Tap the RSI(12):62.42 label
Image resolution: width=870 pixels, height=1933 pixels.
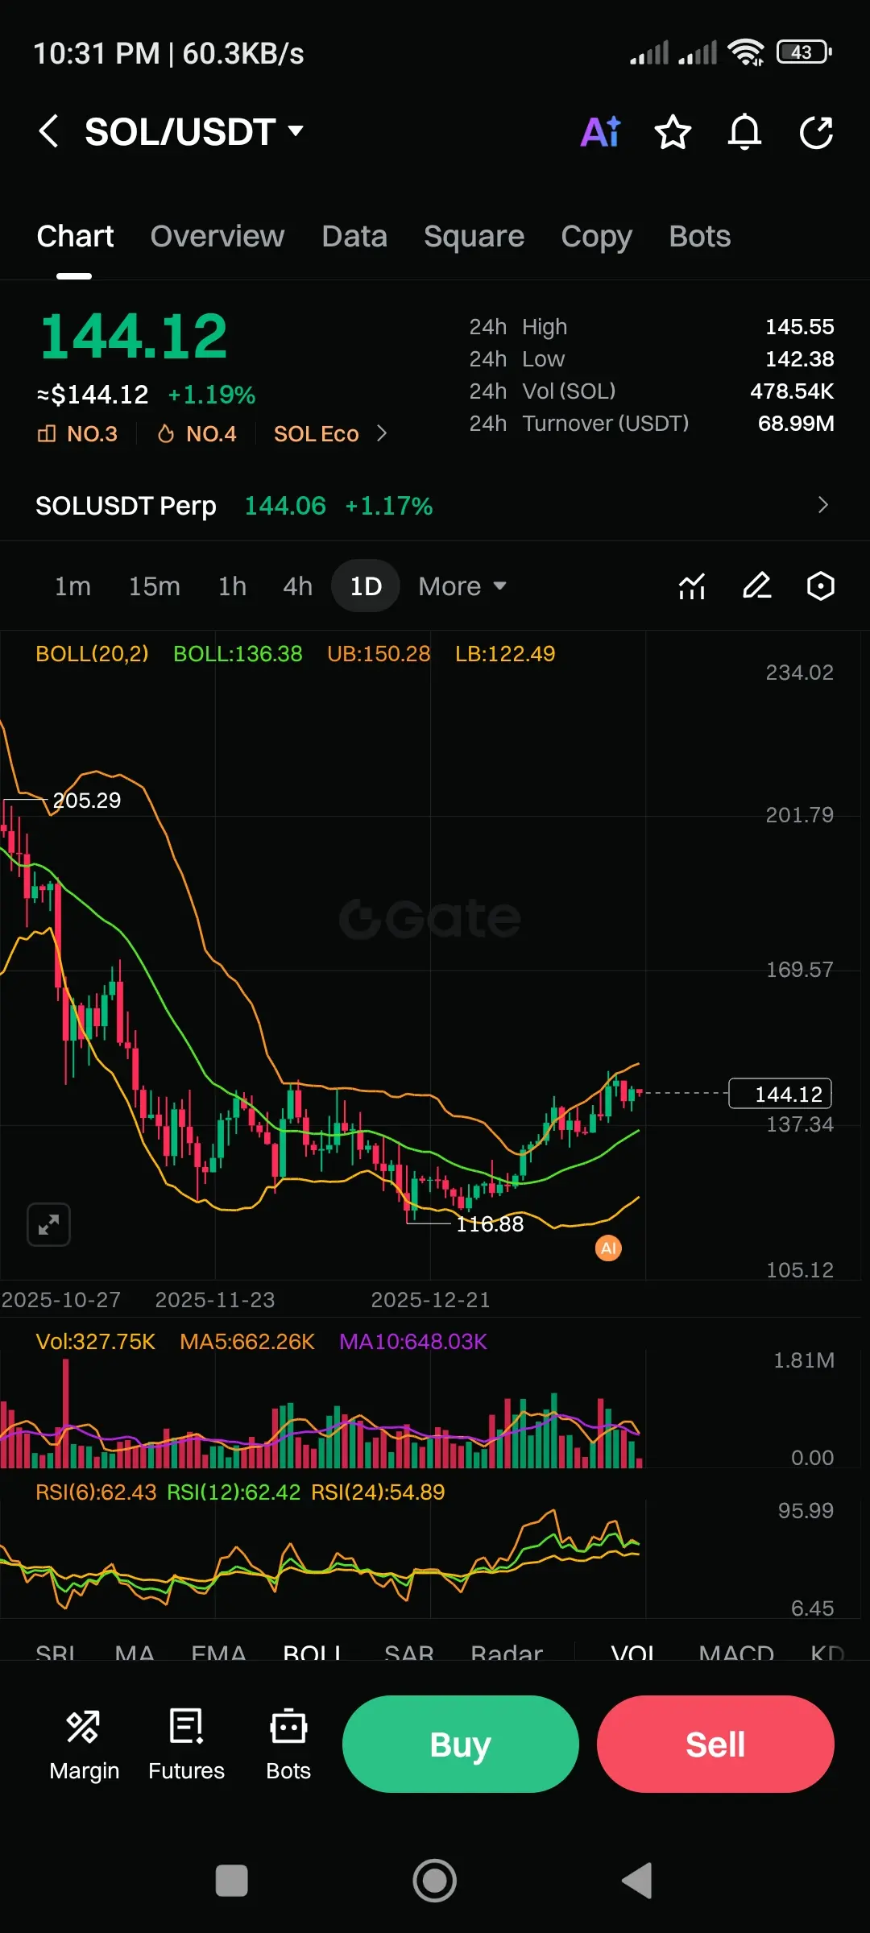[x=234, y=1492]
